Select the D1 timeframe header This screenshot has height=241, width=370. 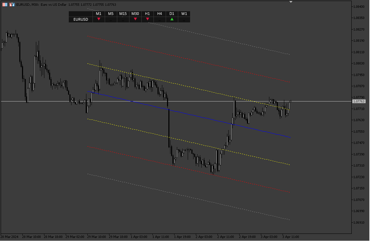tap(172, 14)
